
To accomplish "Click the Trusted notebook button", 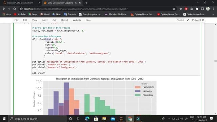I will pos(180,20).
